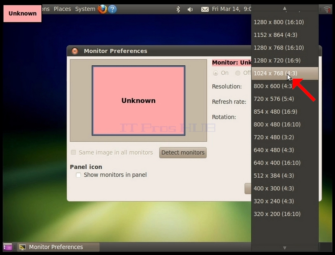The width and height of the screenshot is (335, 255).
Task: Pick 720 x 576 (5:4) resolution
Action: [x=285, y=99]
